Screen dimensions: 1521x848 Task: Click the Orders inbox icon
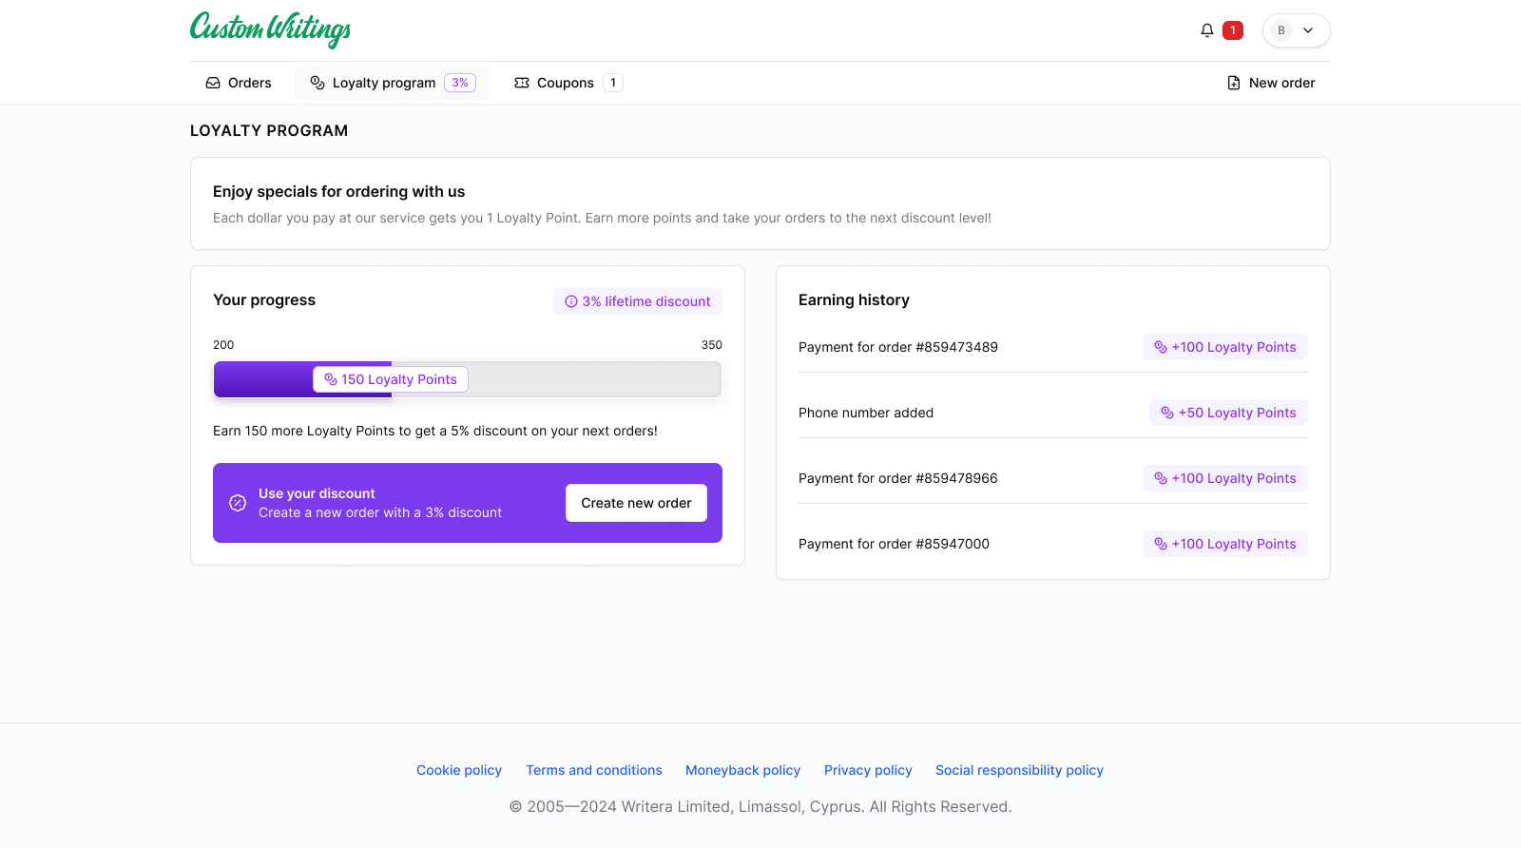pyautogui.click(x=213, y=83)
